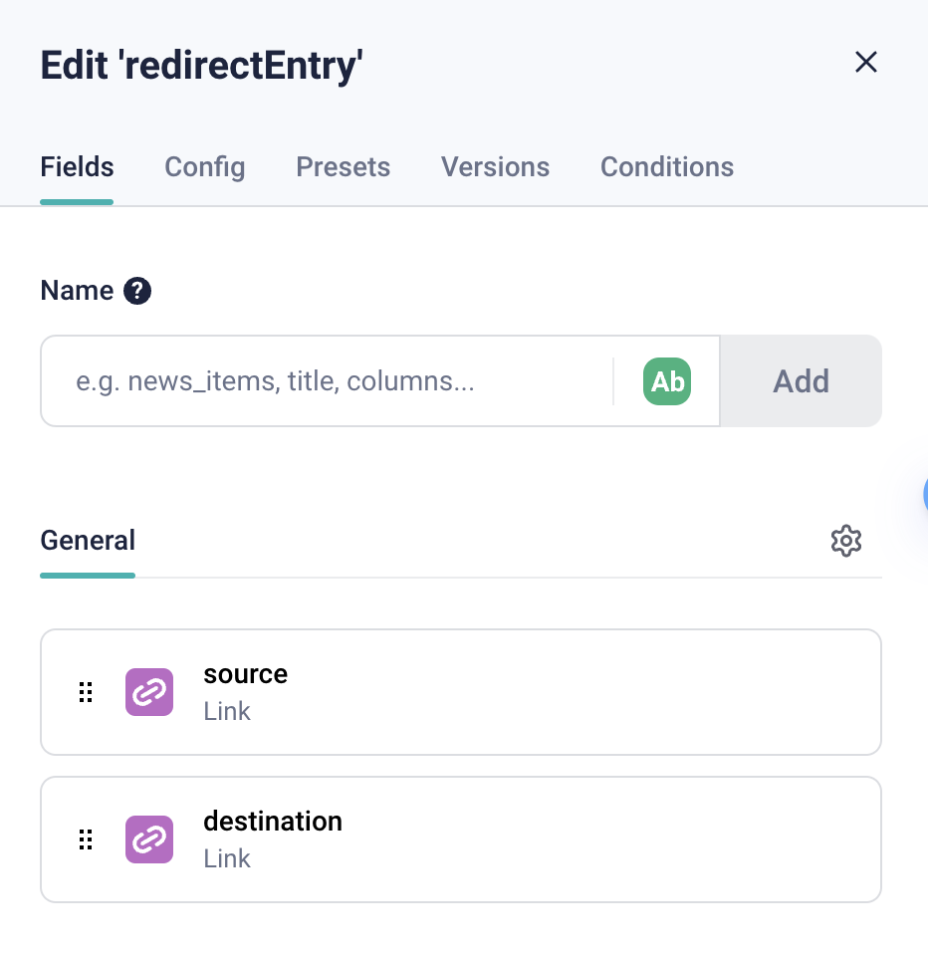
Task: Click the 'Link' type label under source
Action: pos(226,710)
